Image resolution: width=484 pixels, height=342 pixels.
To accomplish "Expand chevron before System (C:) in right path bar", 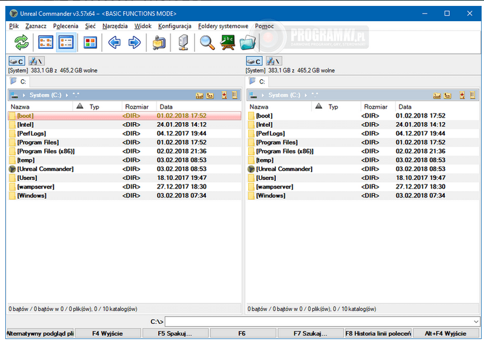I will 263,95.
